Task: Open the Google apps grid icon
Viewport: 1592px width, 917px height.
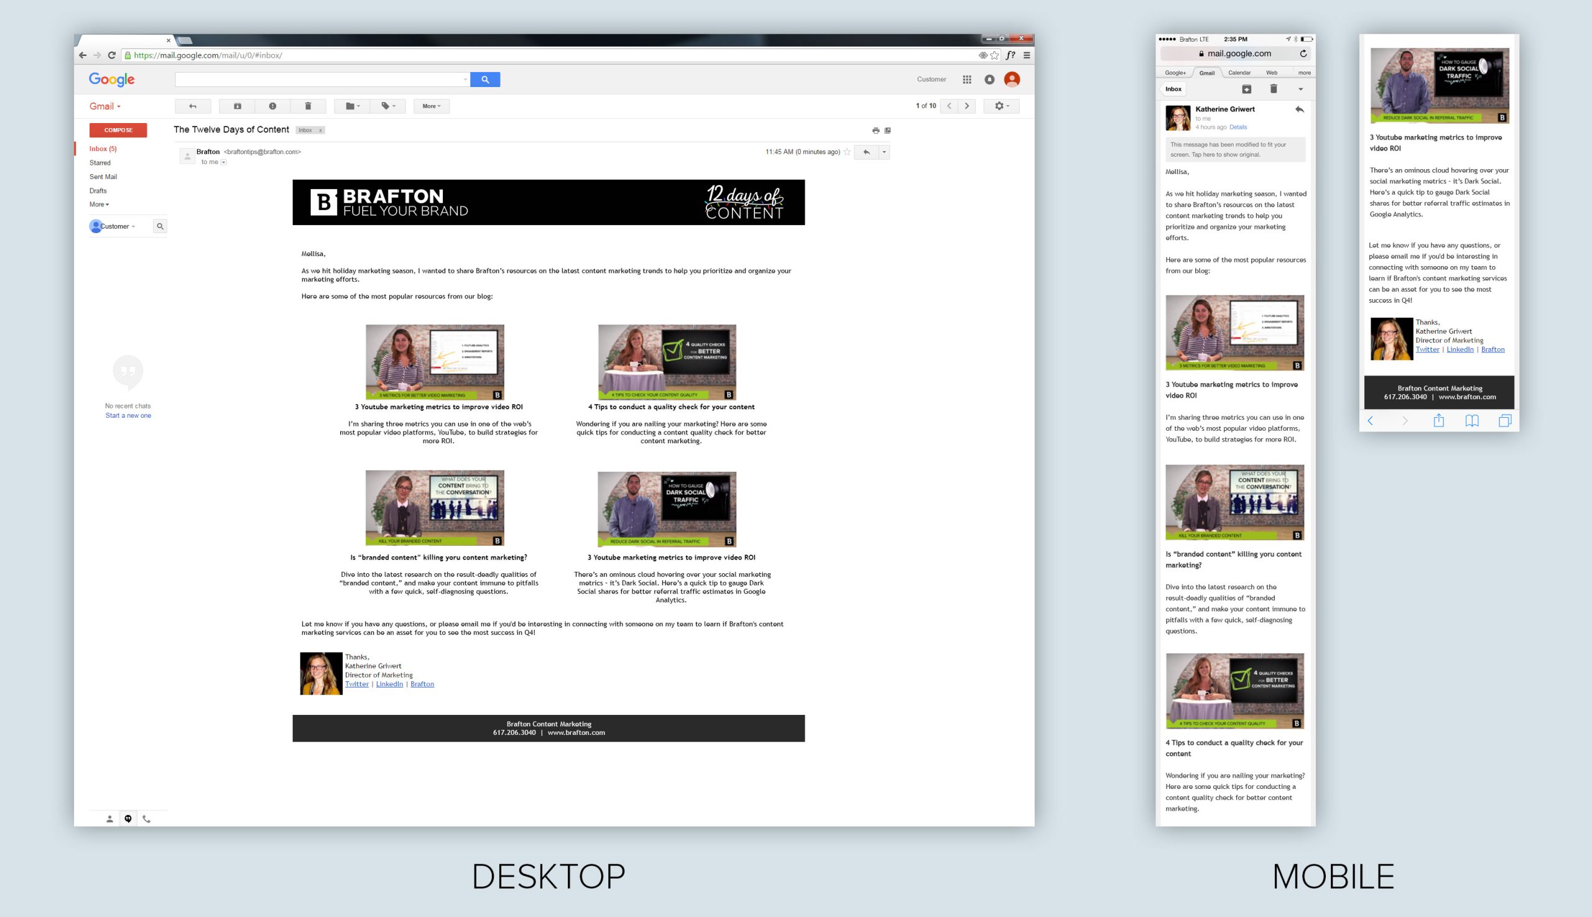Action: point(967,80)
